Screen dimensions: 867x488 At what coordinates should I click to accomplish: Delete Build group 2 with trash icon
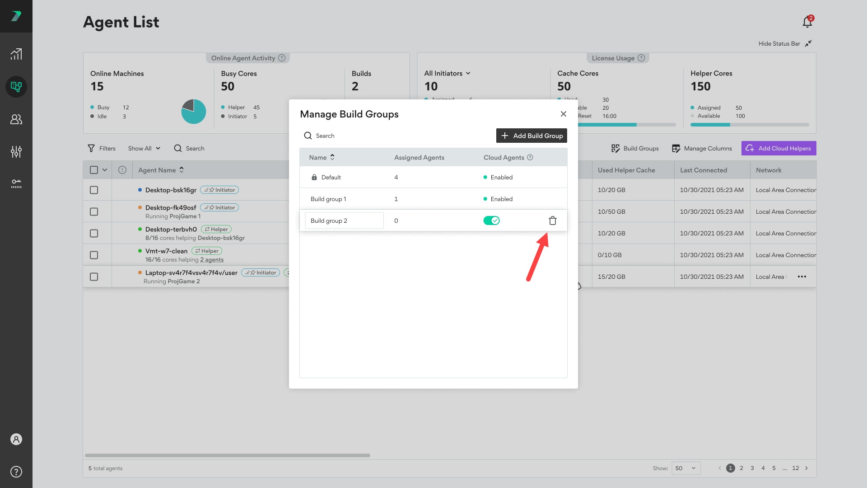552,221
